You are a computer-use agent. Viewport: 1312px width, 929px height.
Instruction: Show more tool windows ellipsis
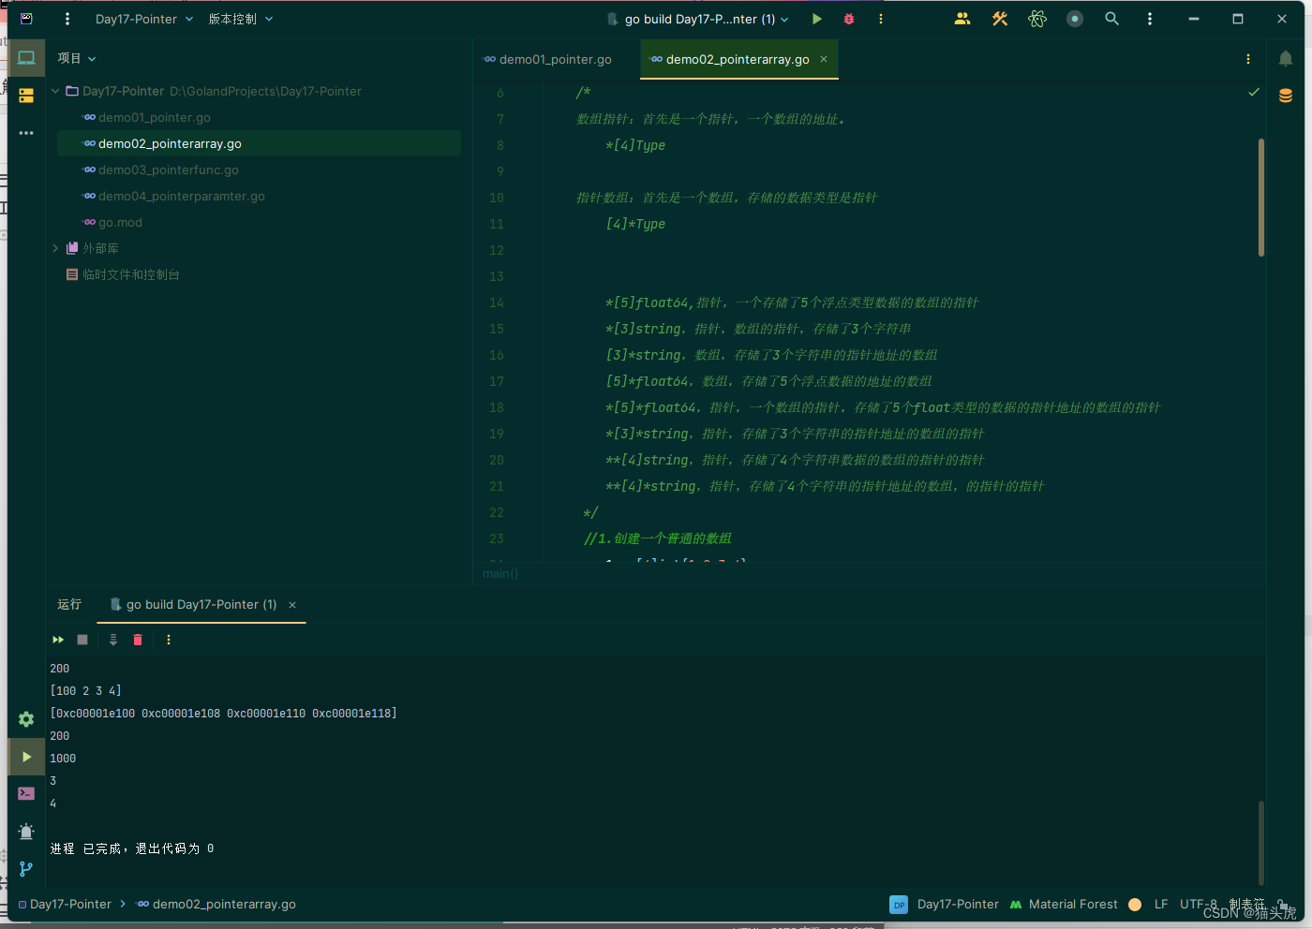tap(26, 133)
